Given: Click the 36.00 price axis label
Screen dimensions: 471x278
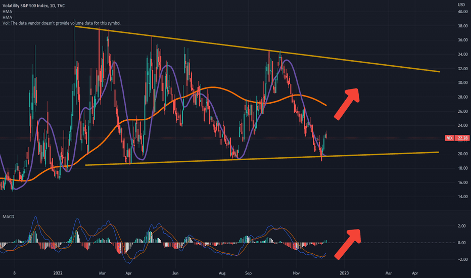Looking at the screenshot, I should (462, 40).
